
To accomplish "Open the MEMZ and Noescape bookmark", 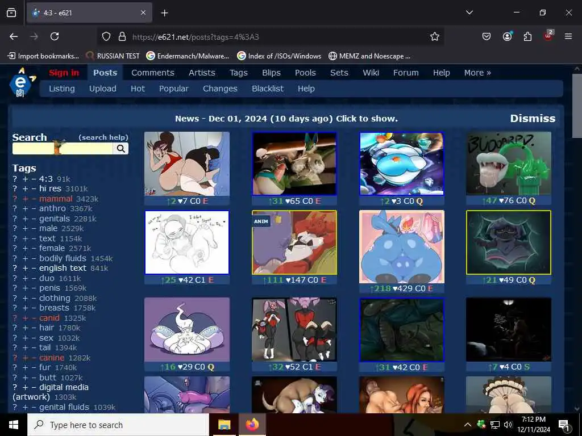I will click(369, 56).
